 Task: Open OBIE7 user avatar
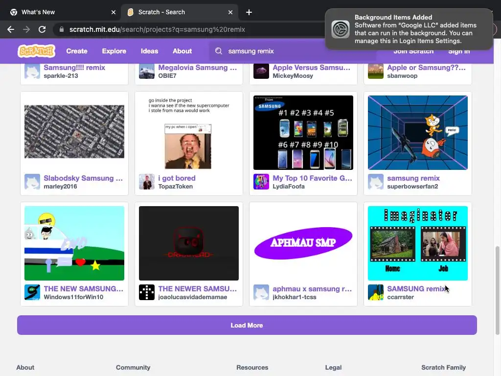[147, 71]
